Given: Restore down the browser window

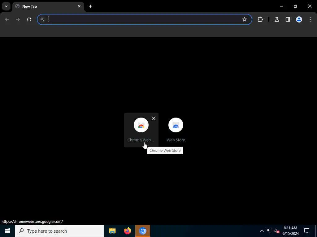Looking at the screenshot, I should tap(296, 6).
